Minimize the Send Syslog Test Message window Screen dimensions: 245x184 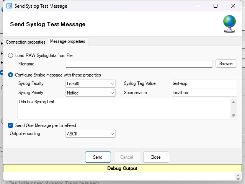198,6
